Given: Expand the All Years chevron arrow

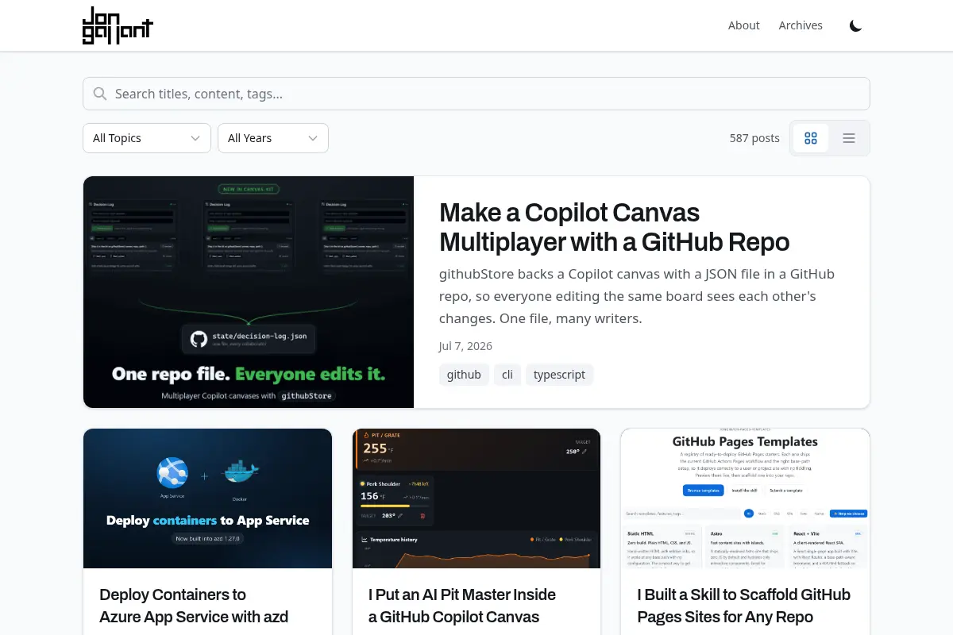Looking at the screenshot, I should click(314, 138).
